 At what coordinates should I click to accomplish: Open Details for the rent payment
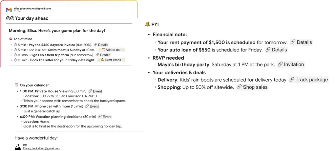click(x=301, y=42)
